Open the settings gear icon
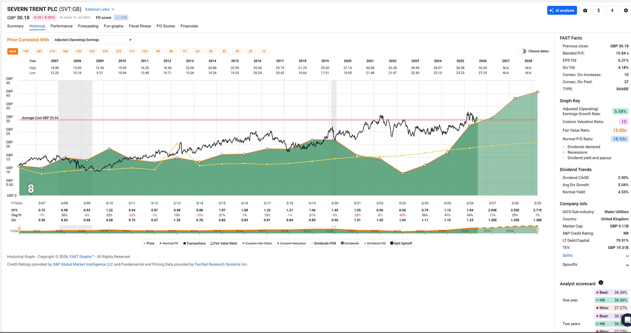The width and height of the screenshot is (631, 333). [x=626, y=11]
